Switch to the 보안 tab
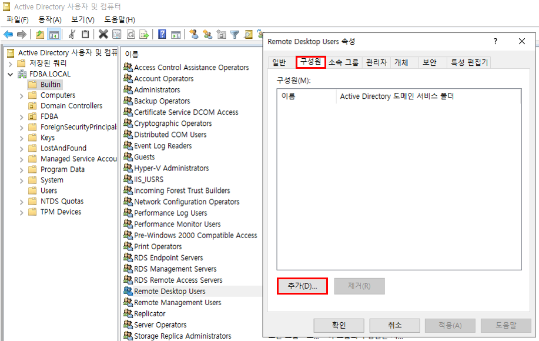The height and width of the screenshot is (341, 539). click(430, 62)
